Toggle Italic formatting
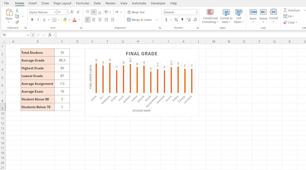The width and height of the screenshot is (306, 170). click(x=38, y=19)
